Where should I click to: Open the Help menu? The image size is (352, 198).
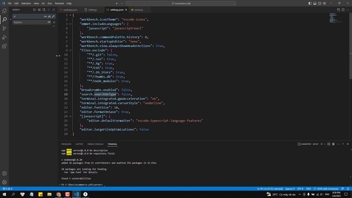69,3
